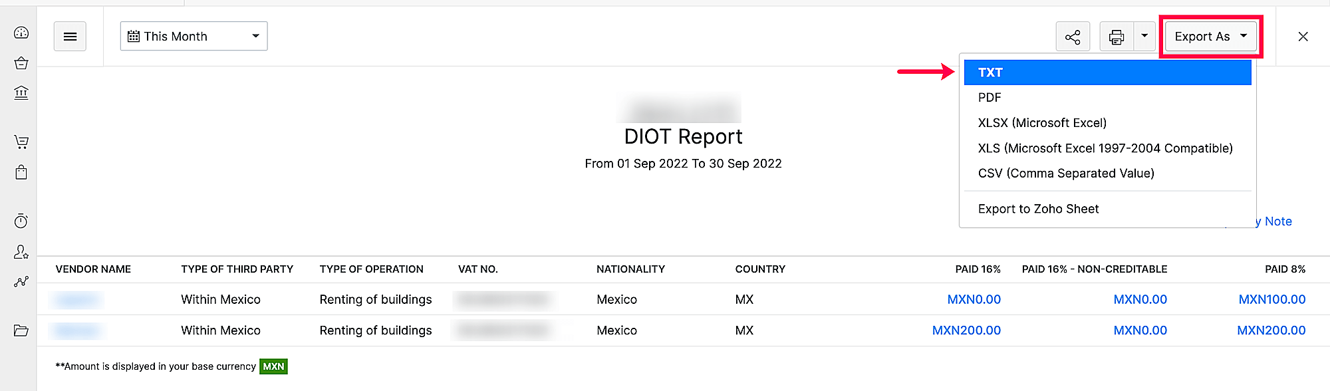This screenshot has height=391, width=1330.
Task: Select the Time Tracking timer icon
Action: (21, 221)
